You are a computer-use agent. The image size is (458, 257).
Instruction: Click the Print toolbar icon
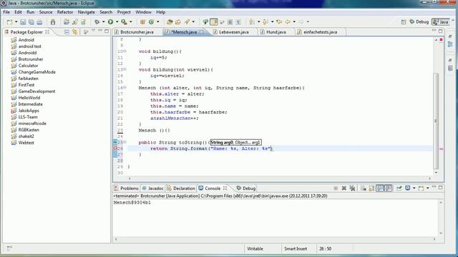(x=39, y=22)
